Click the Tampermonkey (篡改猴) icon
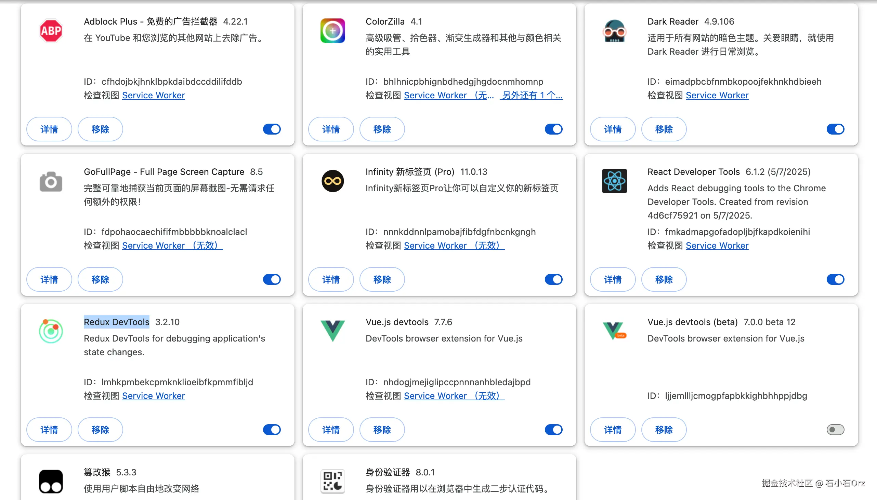Image resolution: width=877 pixels, height=500 pixels. click(x=51, y=481)
